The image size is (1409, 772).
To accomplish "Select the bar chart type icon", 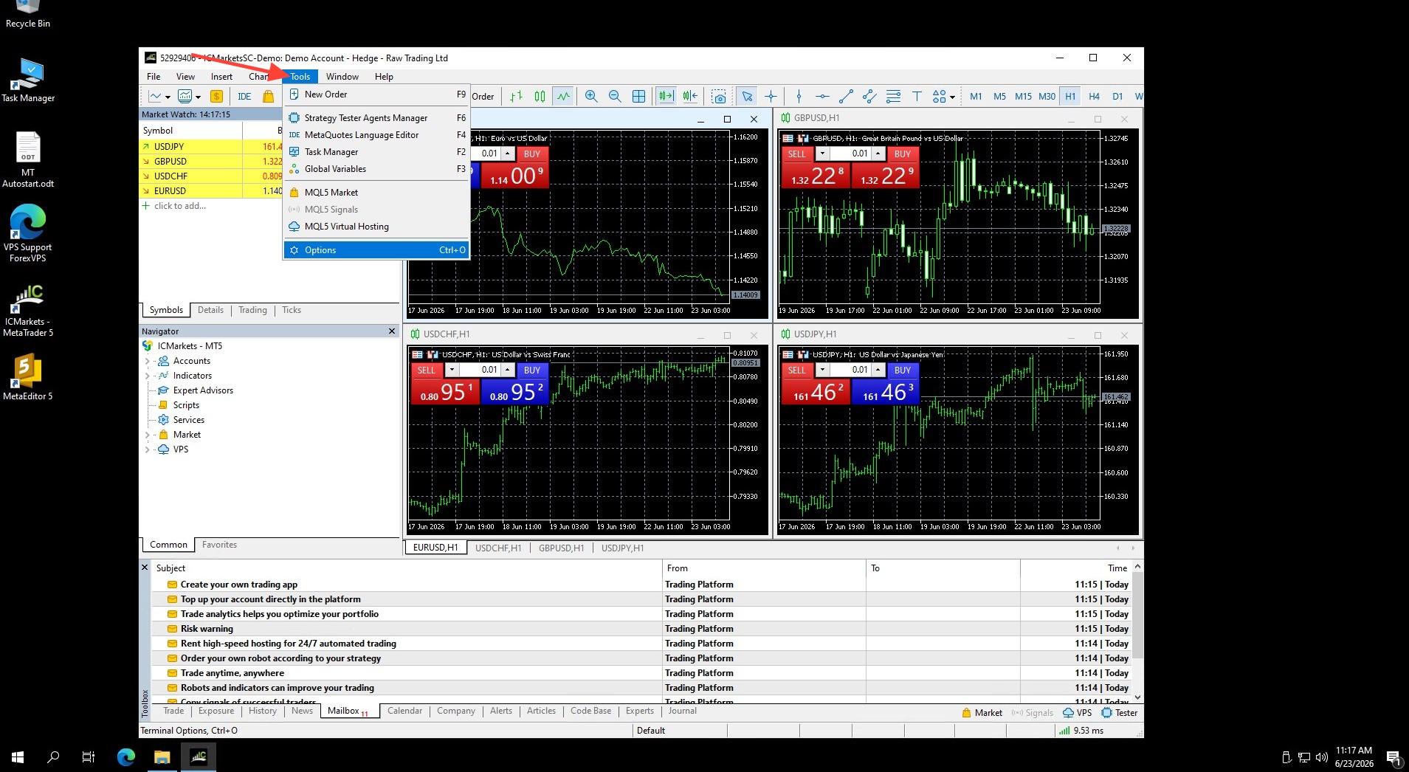I will [516, 97].
